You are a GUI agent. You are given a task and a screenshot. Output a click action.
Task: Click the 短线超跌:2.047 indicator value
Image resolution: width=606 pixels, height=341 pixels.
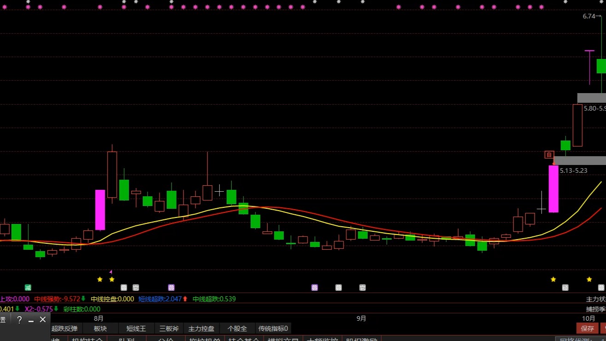tap(160, 299)
